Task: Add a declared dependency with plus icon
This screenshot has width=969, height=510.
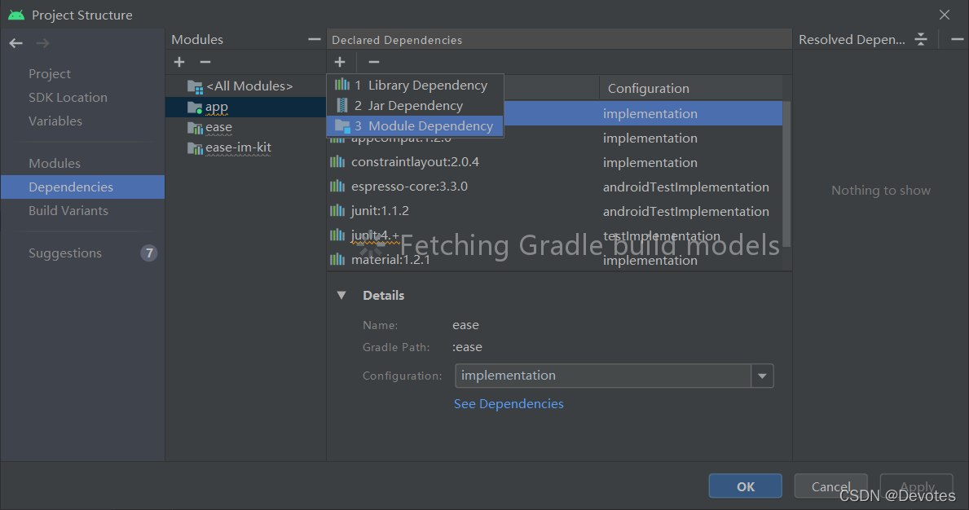Action: (340, 62)
